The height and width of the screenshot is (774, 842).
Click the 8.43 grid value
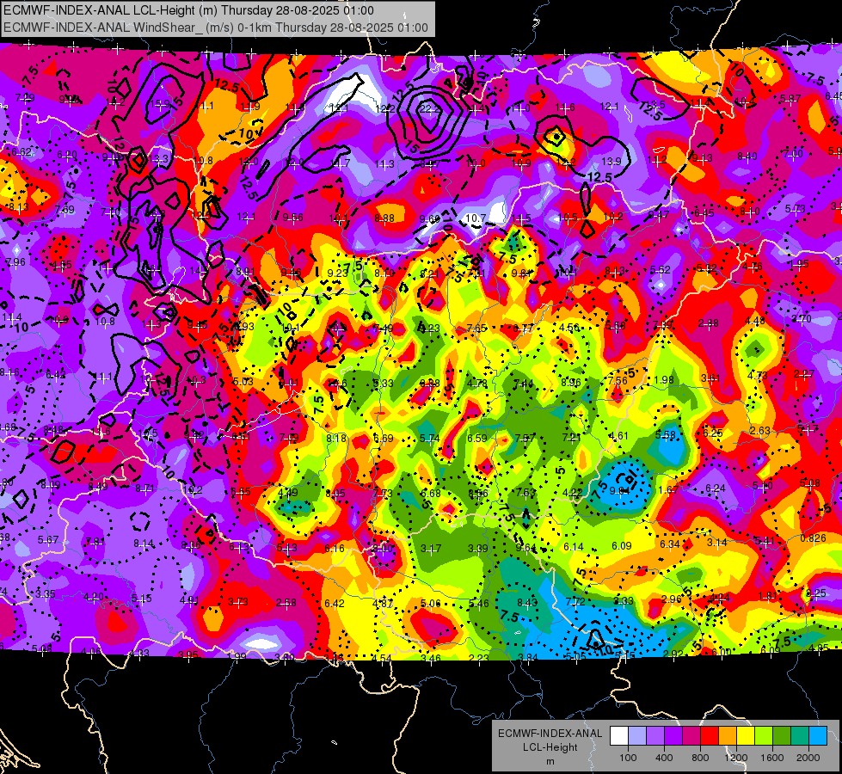coord(527,603)
